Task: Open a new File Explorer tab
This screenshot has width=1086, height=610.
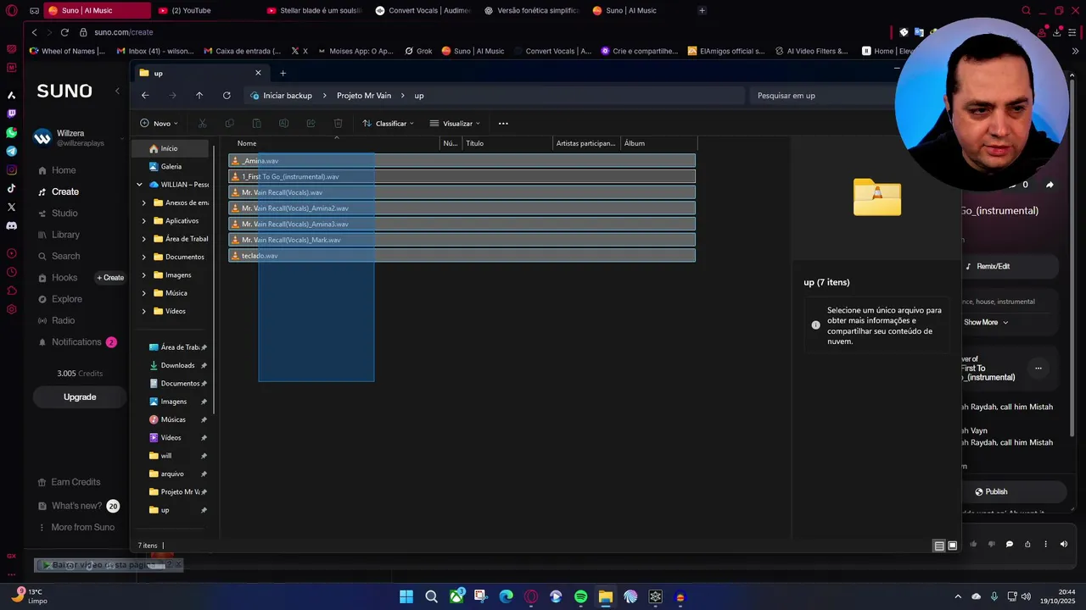Action: point(283,73)
